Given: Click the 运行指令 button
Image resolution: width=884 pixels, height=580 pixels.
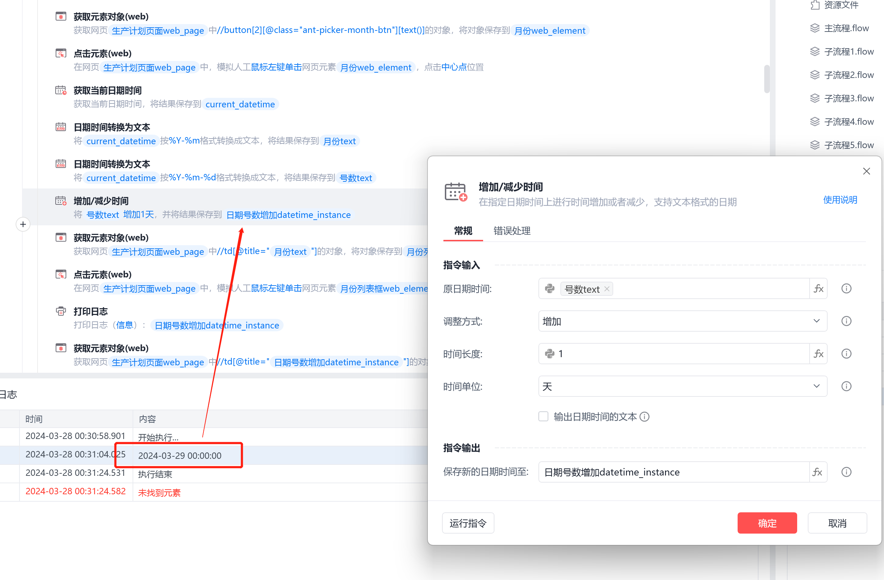Looking at the screenshot, I should coord(468,523).
